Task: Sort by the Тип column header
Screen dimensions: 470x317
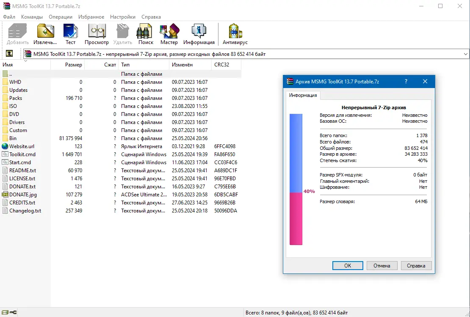Action: 144,65
